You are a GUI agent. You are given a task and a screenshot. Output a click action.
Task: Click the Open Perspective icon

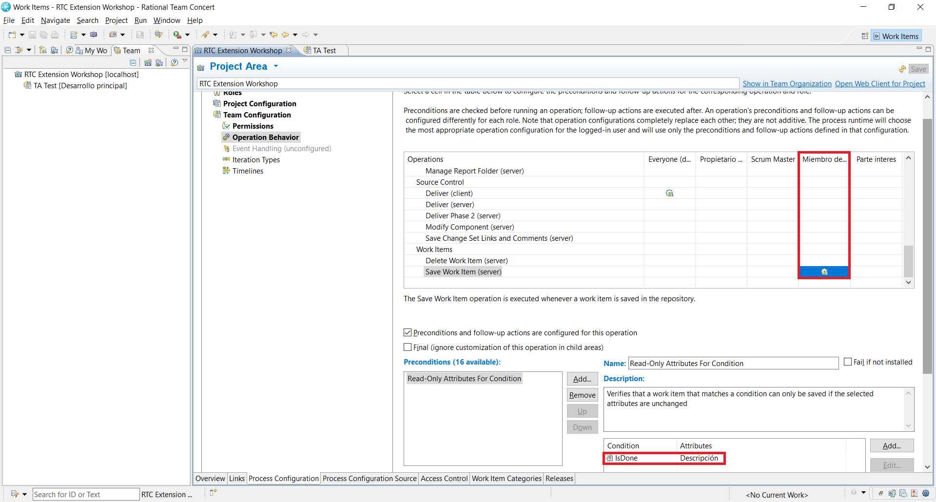[x=865, y=36]
